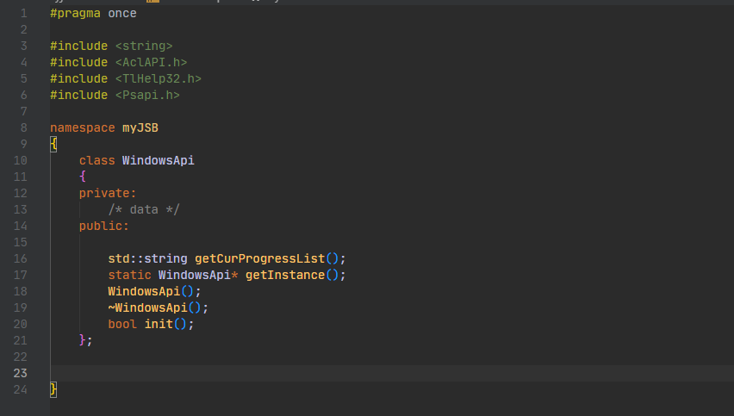Click '<string>' in the include line

click(x=144, y=46)
